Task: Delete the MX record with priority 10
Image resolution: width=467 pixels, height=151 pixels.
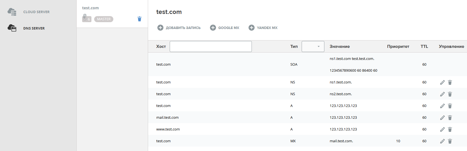Action: coord(450,141)
